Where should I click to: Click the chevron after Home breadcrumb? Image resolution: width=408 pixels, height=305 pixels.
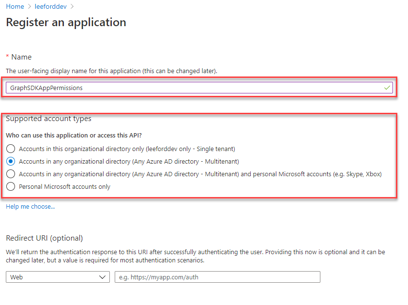[30, 6]
